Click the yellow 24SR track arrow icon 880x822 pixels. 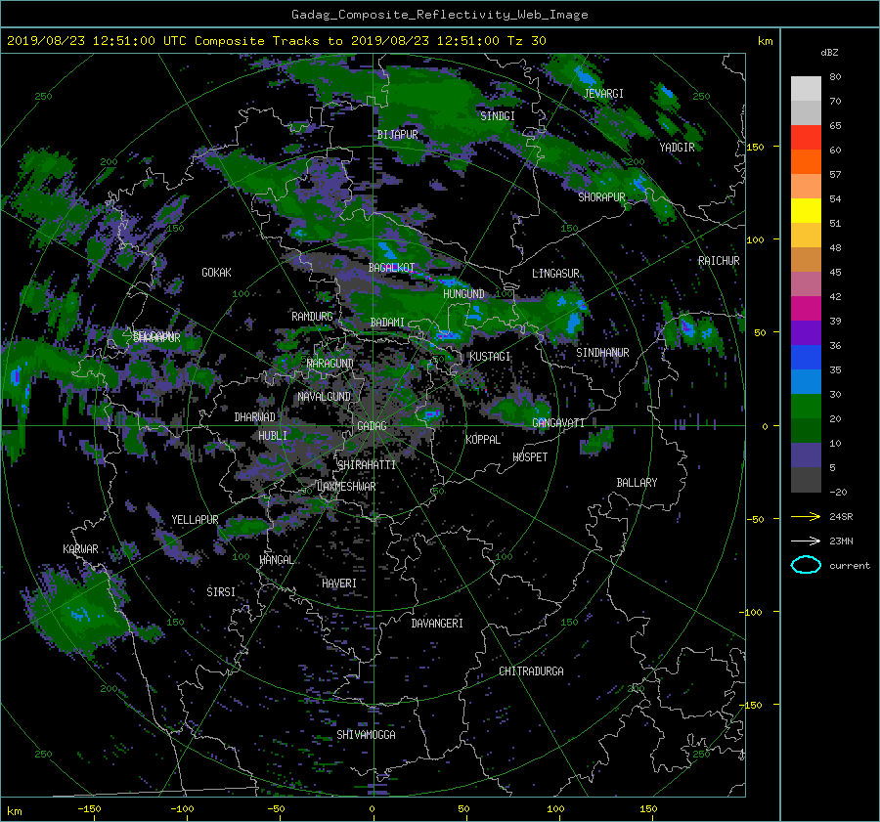[806, 516]
